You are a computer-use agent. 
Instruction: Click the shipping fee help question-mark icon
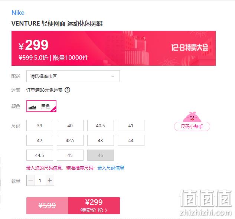click(67, 90)
